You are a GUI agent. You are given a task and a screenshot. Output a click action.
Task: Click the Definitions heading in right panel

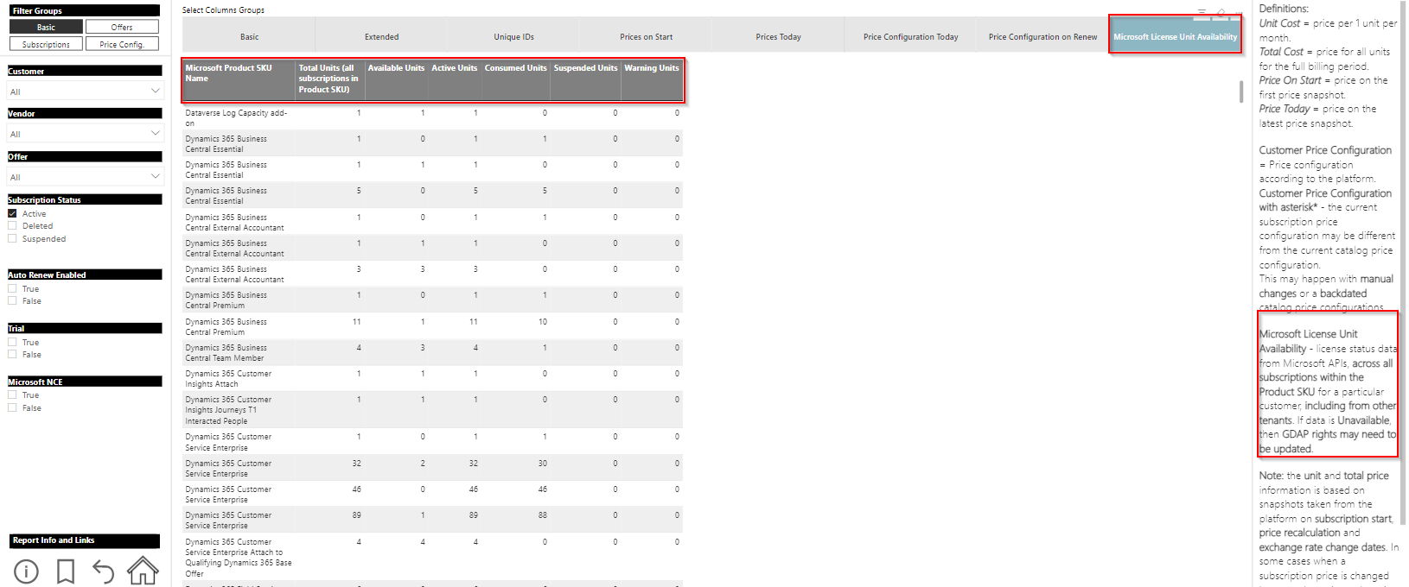1284,9
